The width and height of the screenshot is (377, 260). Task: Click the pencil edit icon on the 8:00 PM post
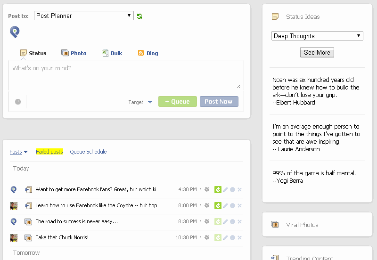pyautogui.click(x=225, y=206)
